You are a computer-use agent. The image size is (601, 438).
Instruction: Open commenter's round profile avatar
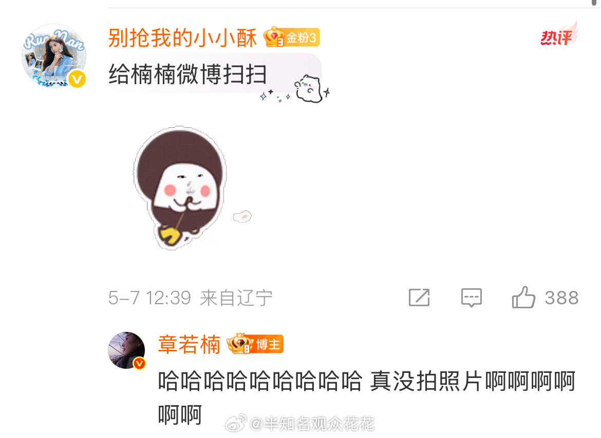point(53,56)
